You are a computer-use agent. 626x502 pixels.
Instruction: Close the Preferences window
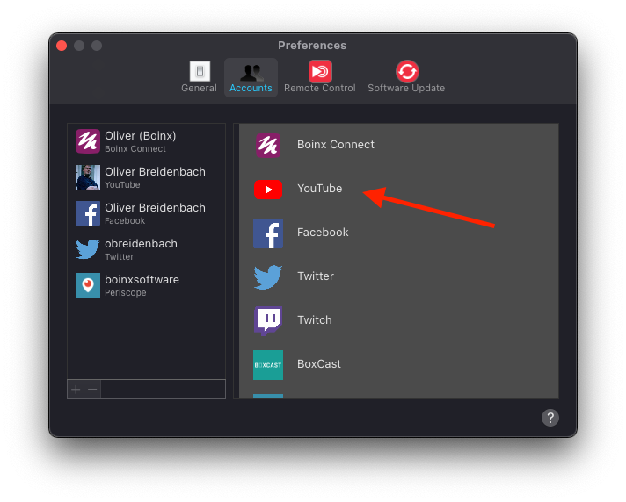[x=62, y=46]
